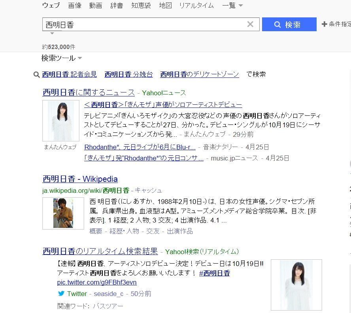Switch to the 辞書 tab
This screenshot has width=351, height=313.
pyautogui.click(x=117, y=6)
